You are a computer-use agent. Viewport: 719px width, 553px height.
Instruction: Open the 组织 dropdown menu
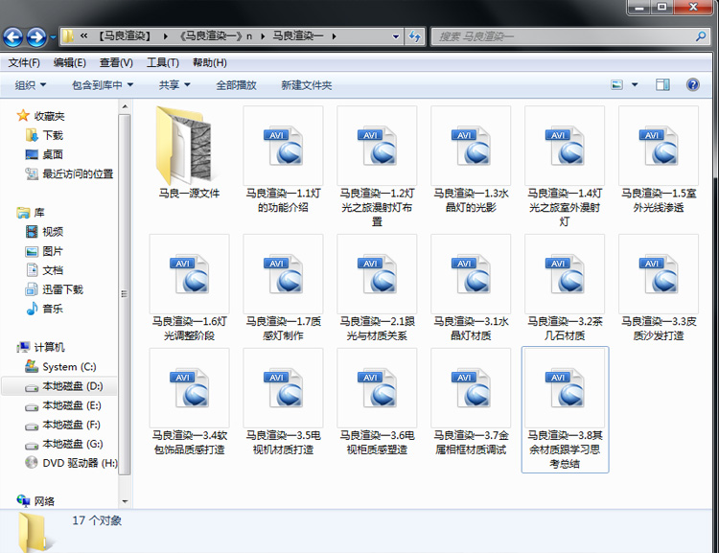point(31,85)
